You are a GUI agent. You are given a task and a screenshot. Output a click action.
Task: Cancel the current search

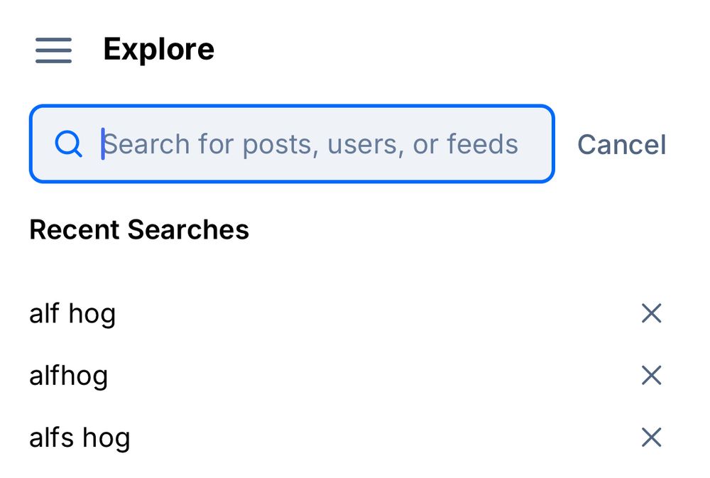(x=621, y=144)
